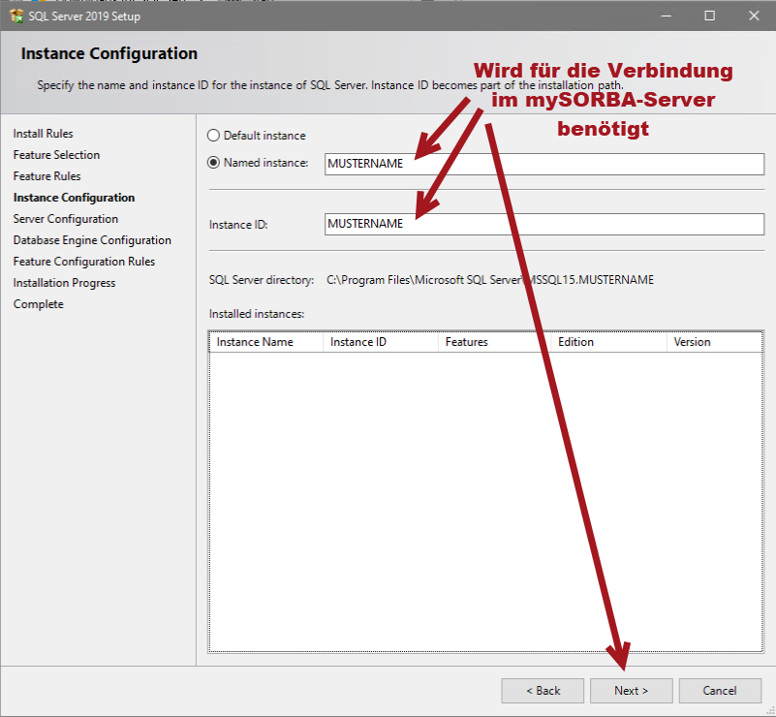Click the SQL Server Setup title bar icon
This screenshot has width=776, height=717.
(x=16, y=16)
